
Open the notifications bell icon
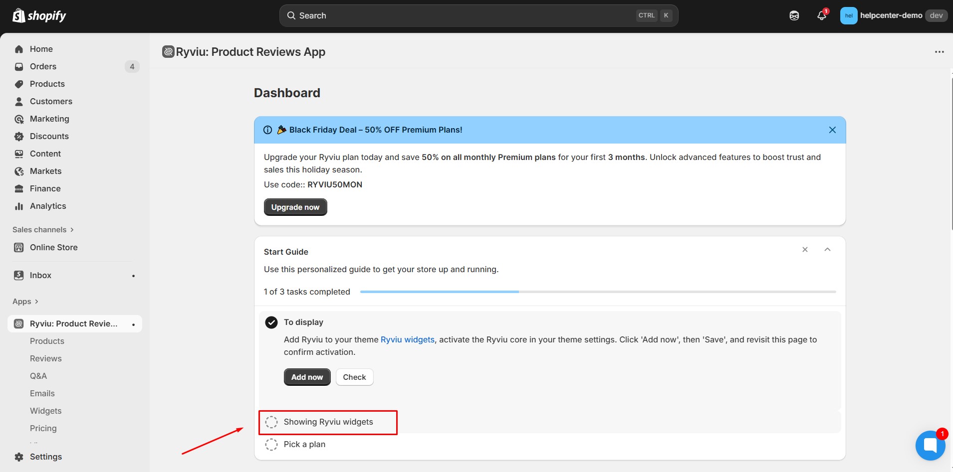coord(821,15)
